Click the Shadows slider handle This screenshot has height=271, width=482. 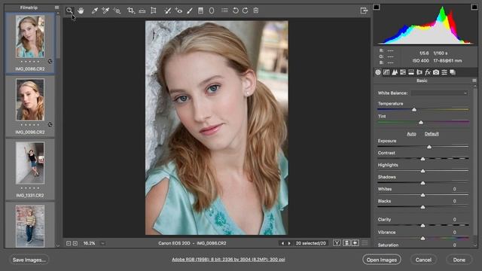tap(423, 183)
